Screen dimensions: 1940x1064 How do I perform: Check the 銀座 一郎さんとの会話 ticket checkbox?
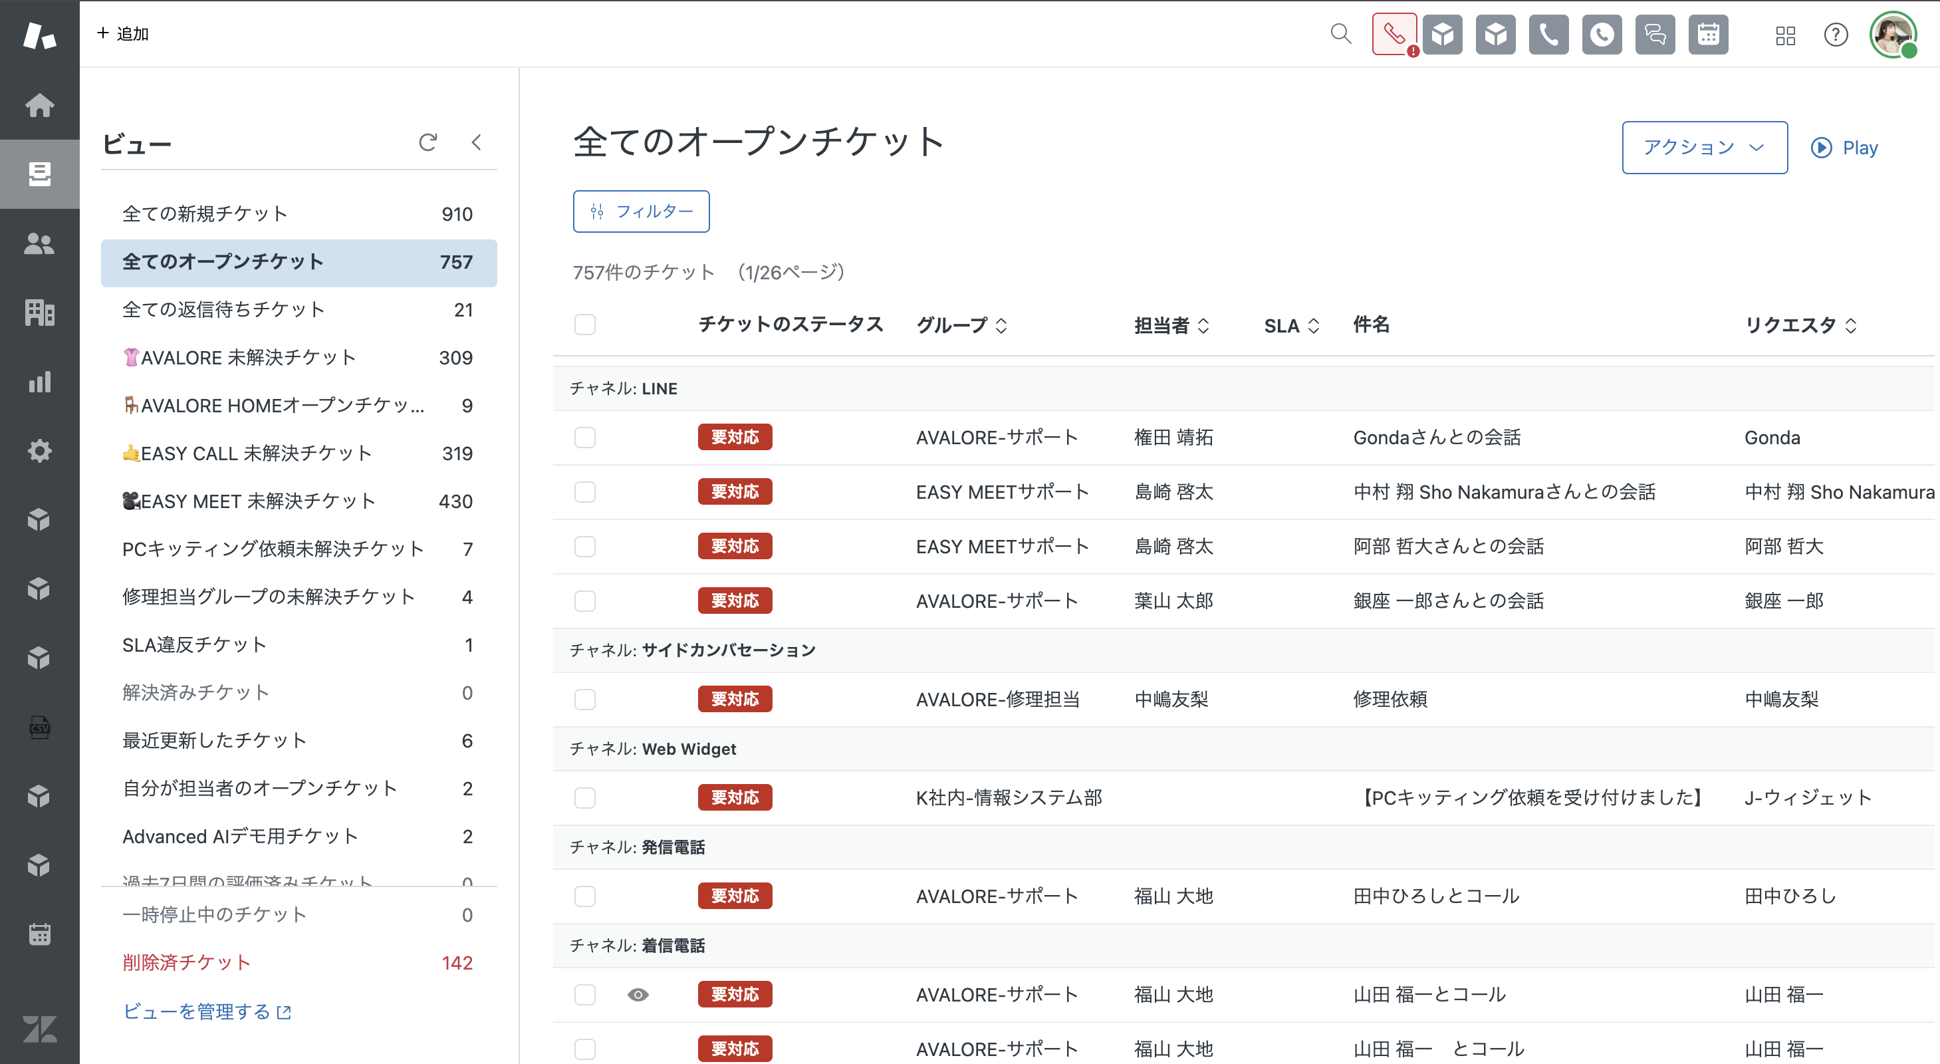click(x=584, y=600)
